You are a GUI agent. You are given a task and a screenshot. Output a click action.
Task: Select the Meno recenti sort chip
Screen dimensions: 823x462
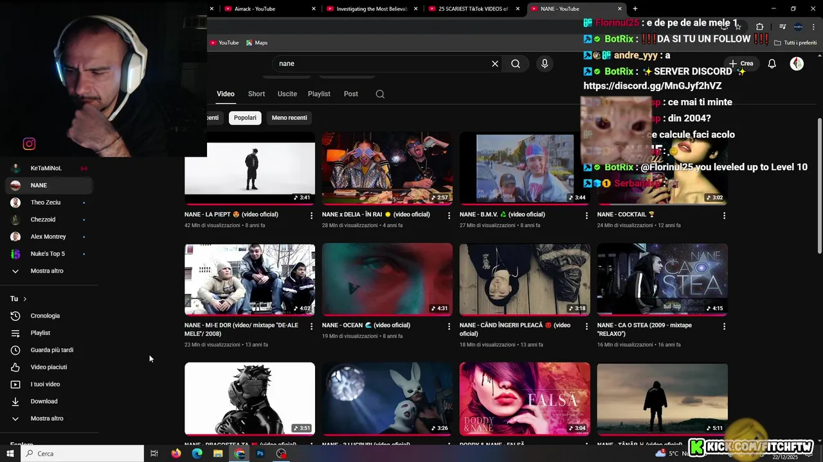pyautogui.click(x=289, y=117)
